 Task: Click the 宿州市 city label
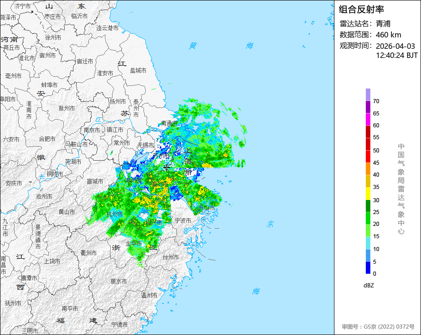47,55
